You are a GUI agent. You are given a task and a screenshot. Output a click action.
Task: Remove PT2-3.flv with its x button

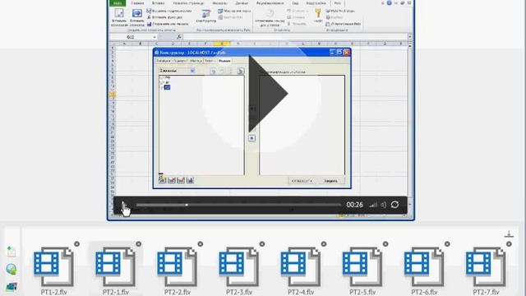tap(262, 244)
